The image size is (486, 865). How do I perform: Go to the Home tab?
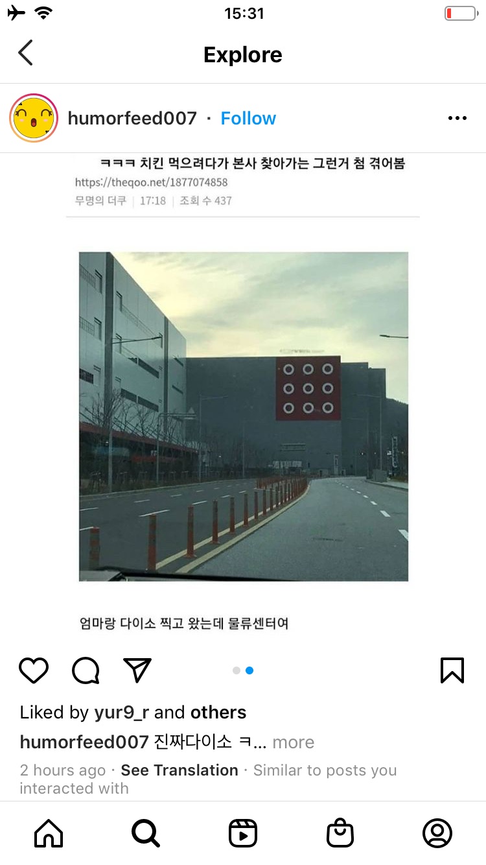point(49,833)
